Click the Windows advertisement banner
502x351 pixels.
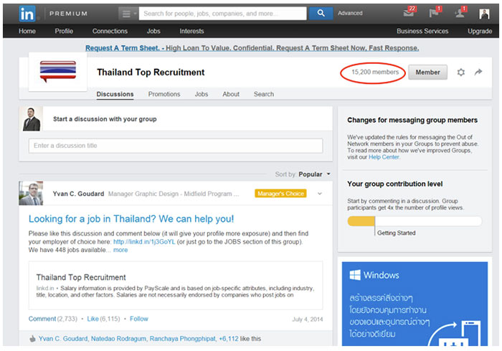pyautogui.click(x=415, y=304)
